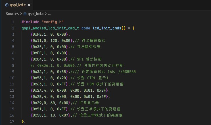Click the 0x55 value on line 9
The height and width of the screenshot is (125, 211).
62,72
